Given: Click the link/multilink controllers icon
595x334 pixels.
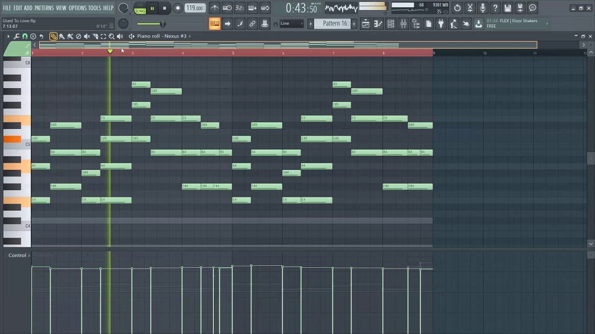Looking at the screenshot, I should coord(252,24).
